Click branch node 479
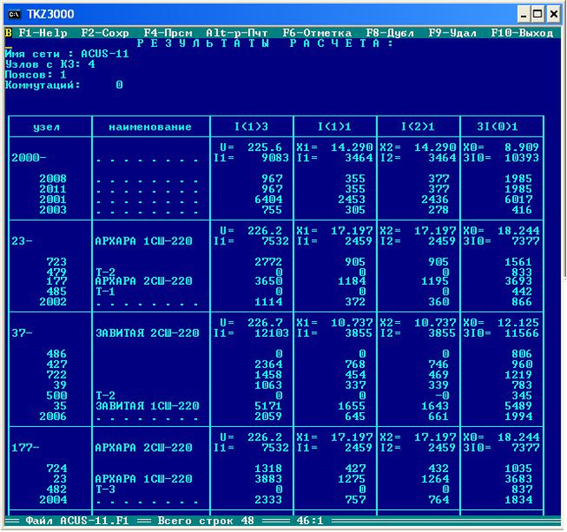Viewport: 567px width, 532px height. click(x=57, y=272)
